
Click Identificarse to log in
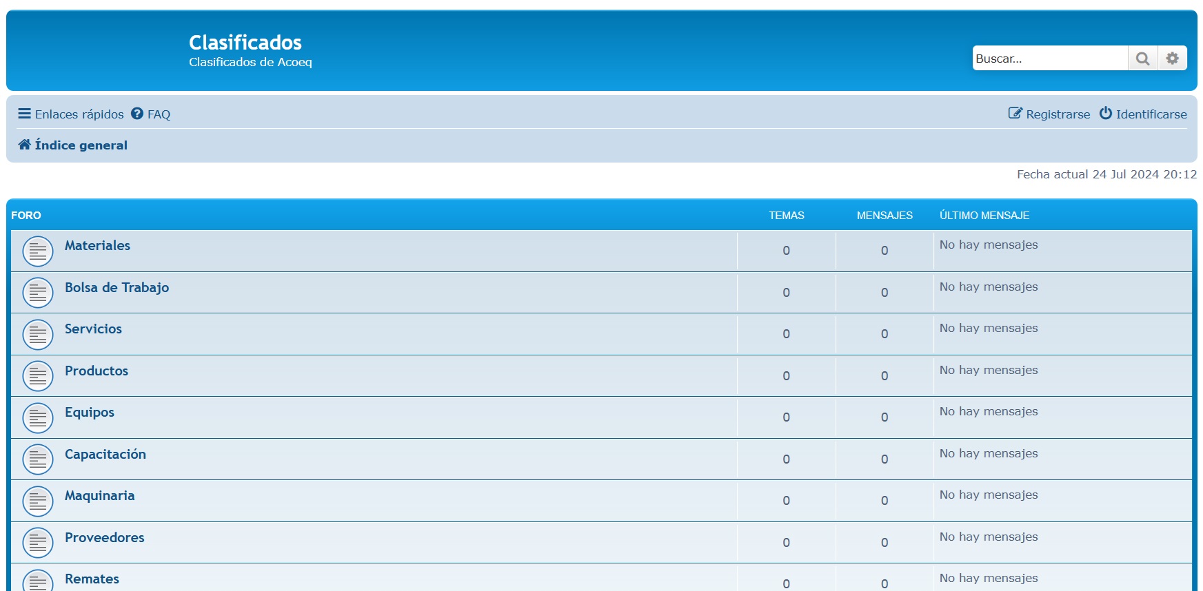point(1143,114)
